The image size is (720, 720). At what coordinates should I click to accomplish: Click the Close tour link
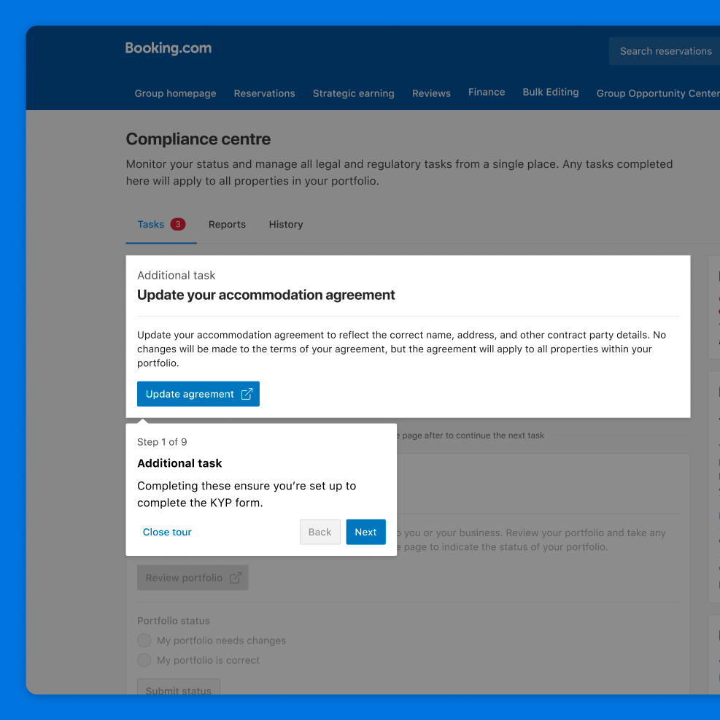[167, 532]
